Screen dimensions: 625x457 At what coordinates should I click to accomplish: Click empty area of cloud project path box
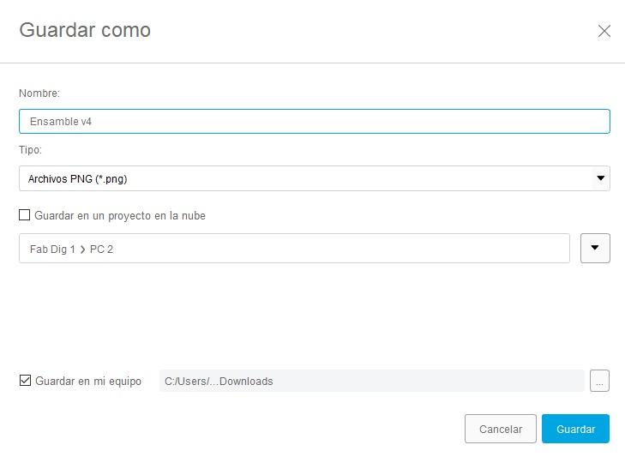(343, 249)
